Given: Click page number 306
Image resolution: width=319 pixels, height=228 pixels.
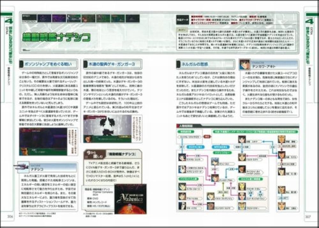Looking at the screenshot, I should point(10,217).
